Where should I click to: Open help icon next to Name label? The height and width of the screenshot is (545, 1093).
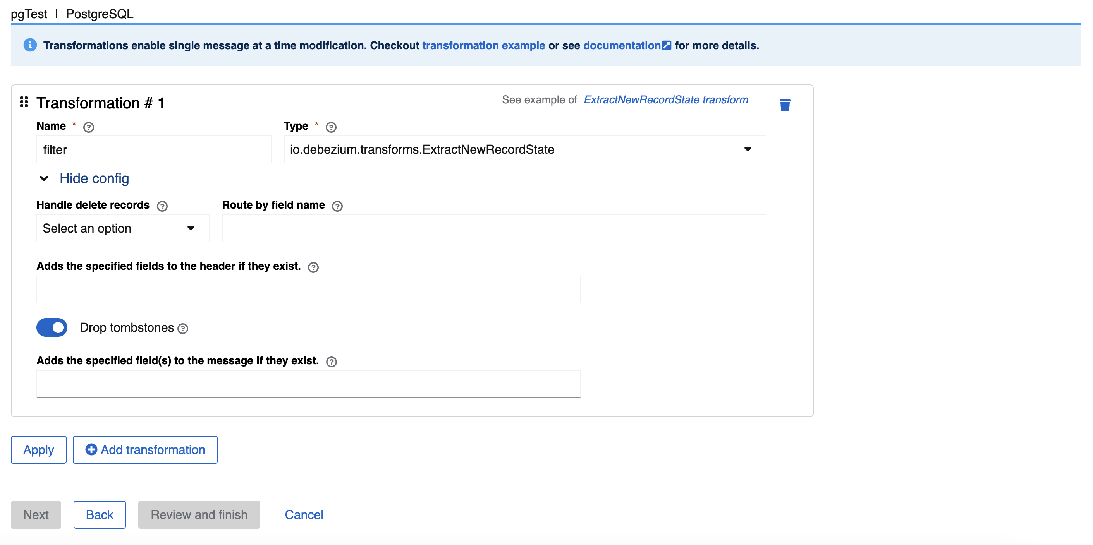click(88, 127)
